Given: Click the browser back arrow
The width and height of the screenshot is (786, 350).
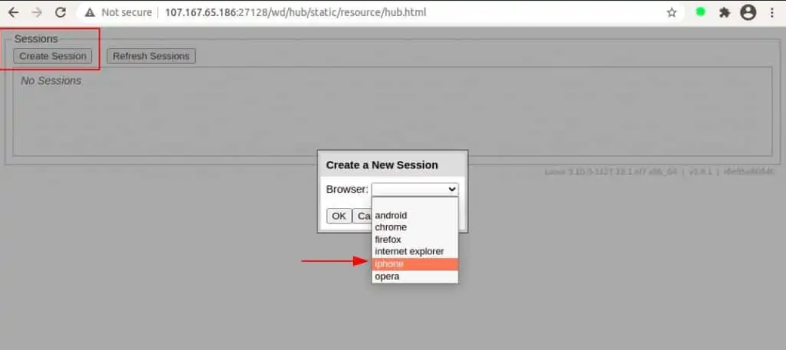Looking at the screenshot, I should 13,12.
